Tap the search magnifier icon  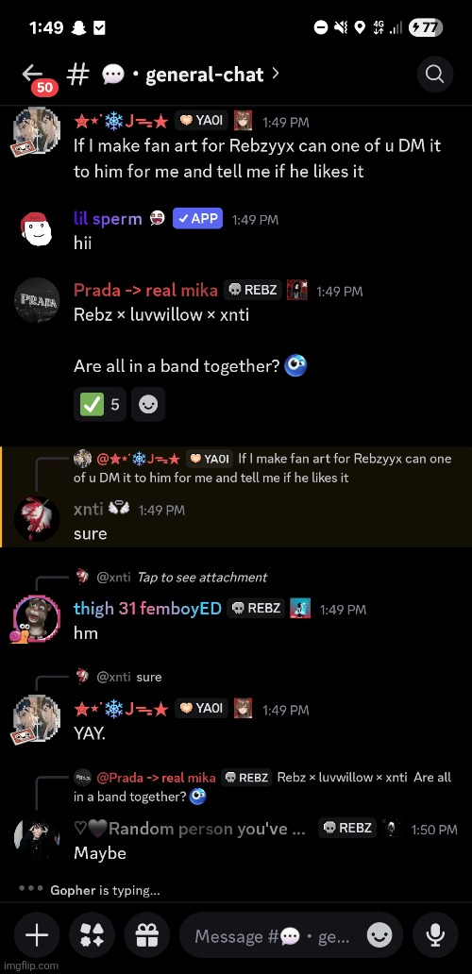(434, 75)
